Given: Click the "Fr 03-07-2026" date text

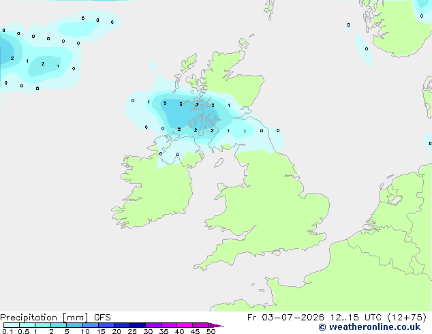Looking at the screenshot, I should click(286, 318).
